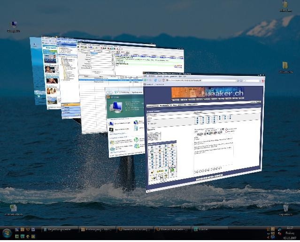The width and height of the screenshot is (300, 242).
Task: Activate tweaker.ch Forum taskbar button
Action: pyautogui.click(x=135, y=229)
